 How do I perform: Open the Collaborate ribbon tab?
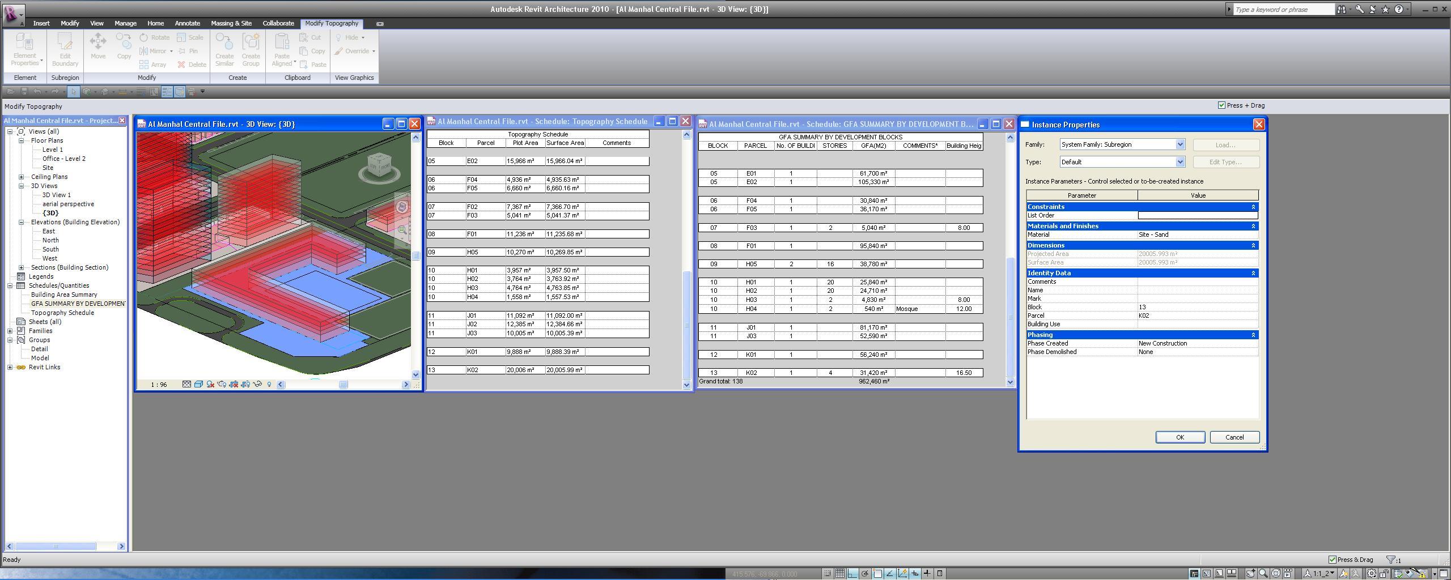click(278, 23)
